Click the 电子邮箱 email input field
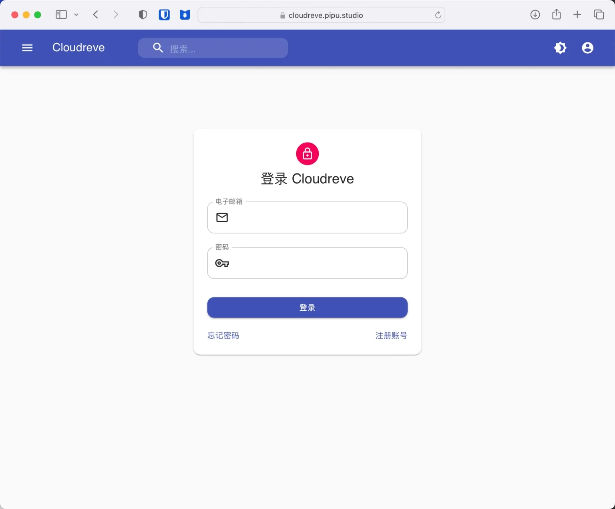 click(307, 217)
